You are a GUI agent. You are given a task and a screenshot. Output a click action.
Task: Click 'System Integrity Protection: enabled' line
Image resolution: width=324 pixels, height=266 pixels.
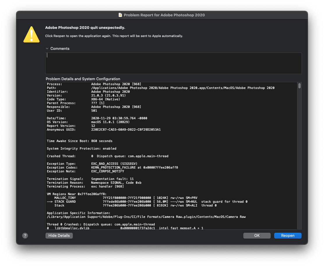tap(82, 148)
